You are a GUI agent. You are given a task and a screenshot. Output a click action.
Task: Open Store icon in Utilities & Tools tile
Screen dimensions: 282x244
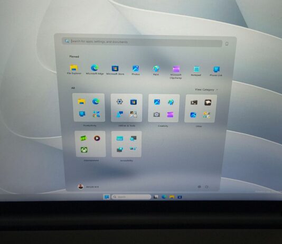point(134,102)
